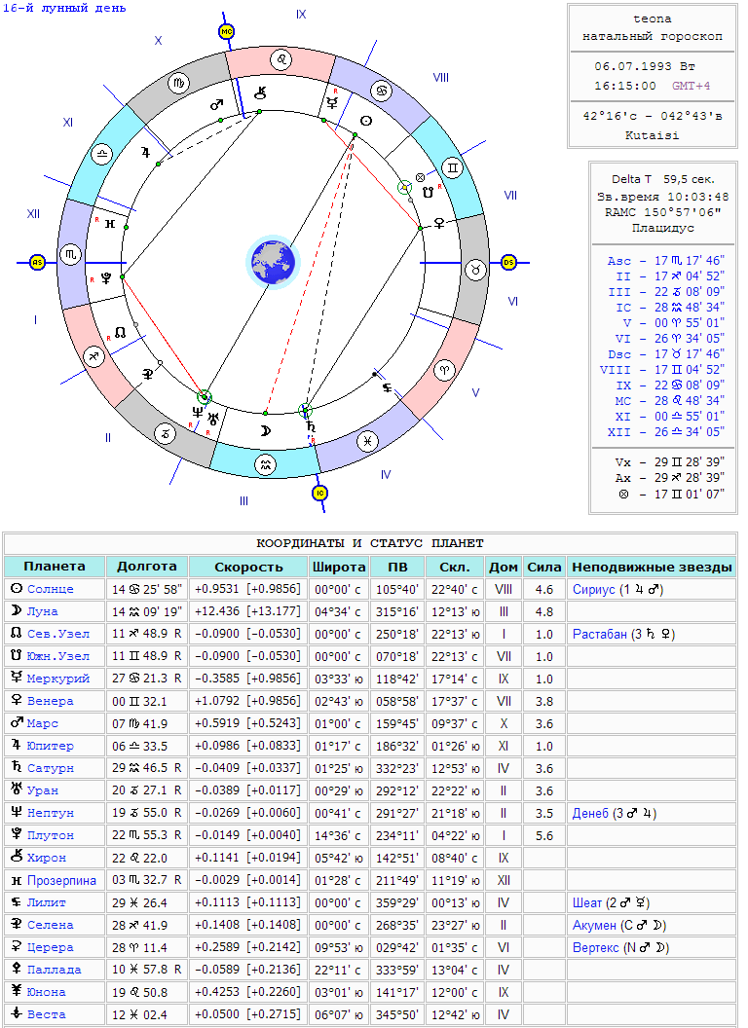
Task: Open the Вертекс fixed star link
Action: [596, 947]
